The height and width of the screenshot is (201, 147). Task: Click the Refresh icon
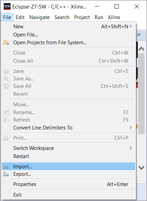tap(6, 120)
